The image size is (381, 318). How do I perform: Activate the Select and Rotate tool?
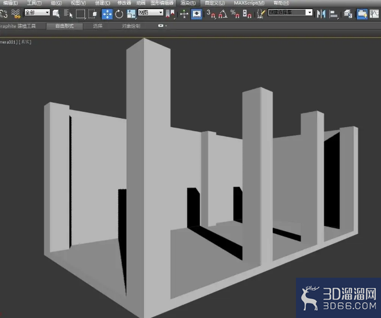pos(119,14)
